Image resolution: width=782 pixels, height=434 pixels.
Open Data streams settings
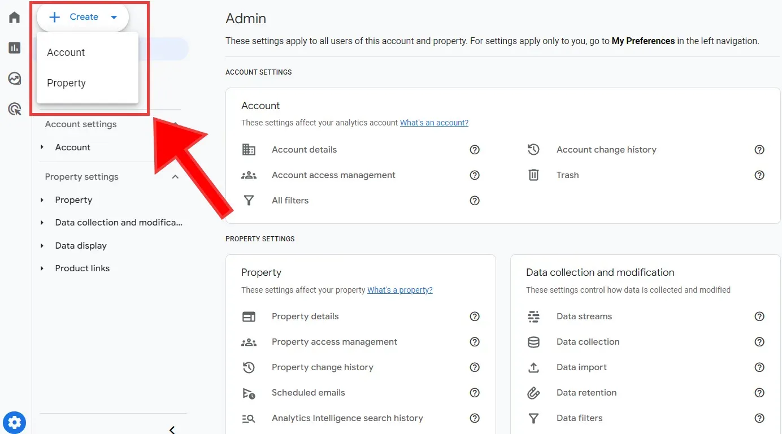[x=584, y=316]
